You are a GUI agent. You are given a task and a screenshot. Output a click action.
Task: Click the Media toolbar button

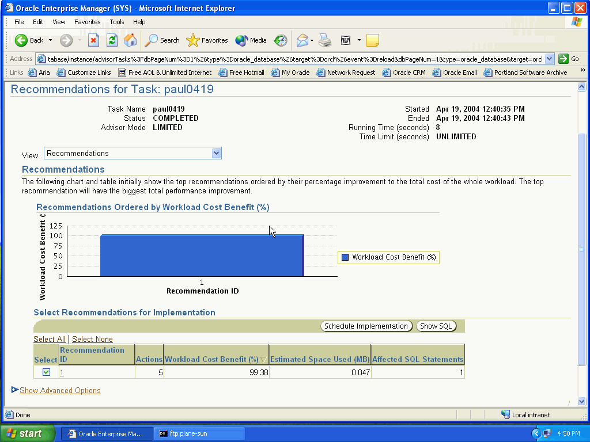(251, 40)
